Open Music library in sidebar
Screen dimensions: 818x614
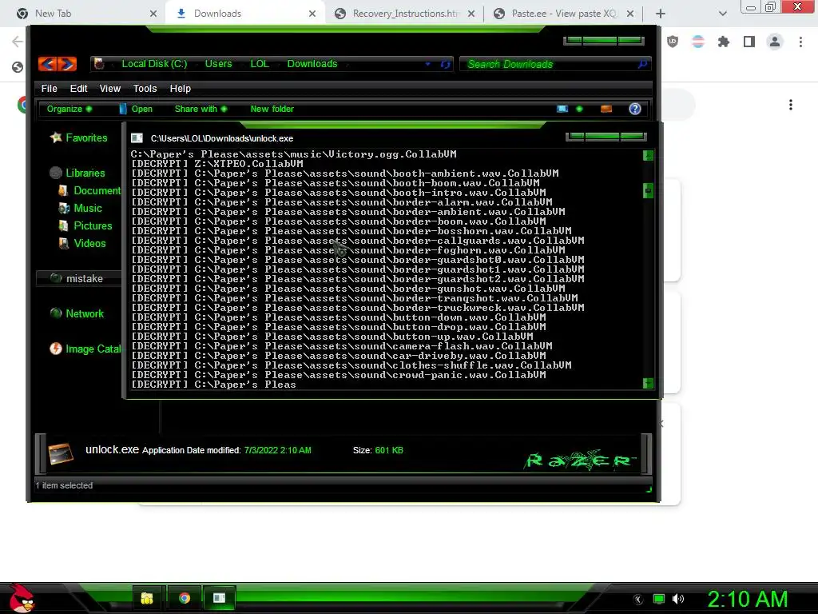point(81,208)
